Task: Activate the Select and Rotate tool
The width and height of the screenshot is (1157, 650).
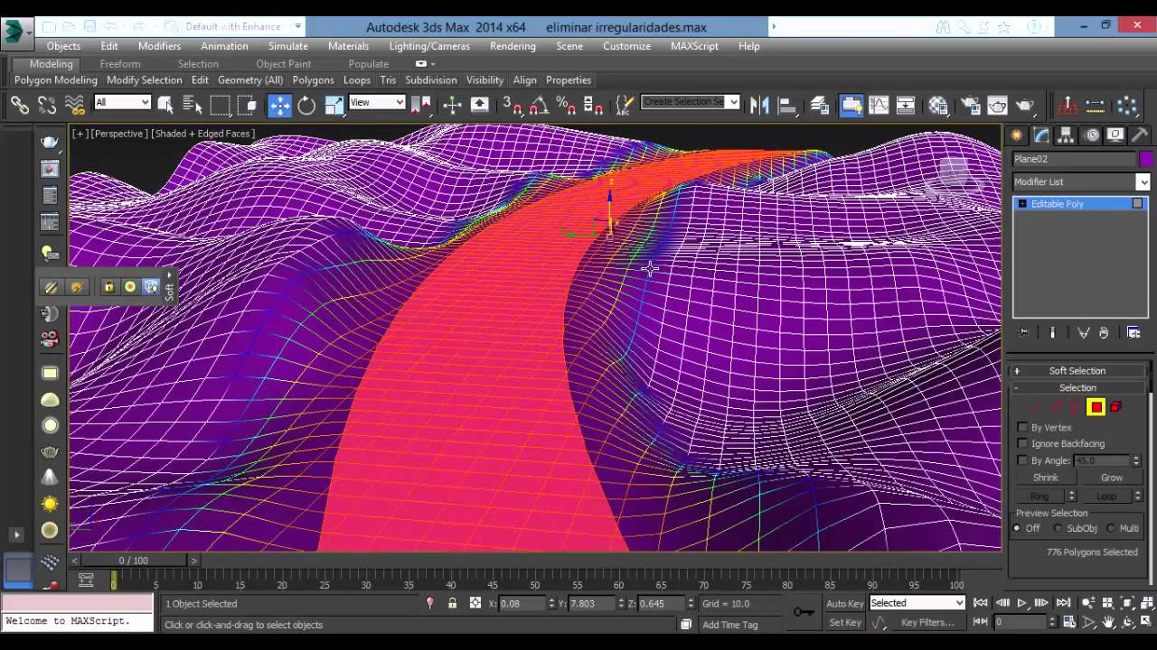Action: (306, 106)
